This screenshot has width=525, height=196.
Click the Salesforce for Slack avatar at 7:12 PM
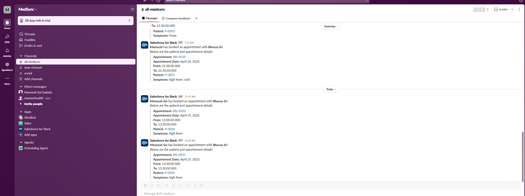[x=144, y=45]
